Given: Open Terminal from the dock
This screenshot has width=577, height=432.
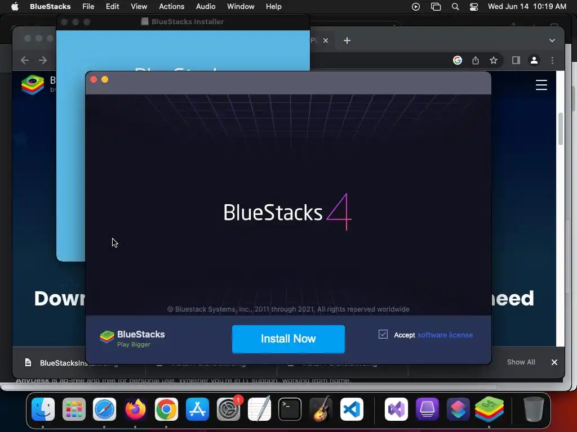Looking at the screenshot, I should (x=290, y=409).
